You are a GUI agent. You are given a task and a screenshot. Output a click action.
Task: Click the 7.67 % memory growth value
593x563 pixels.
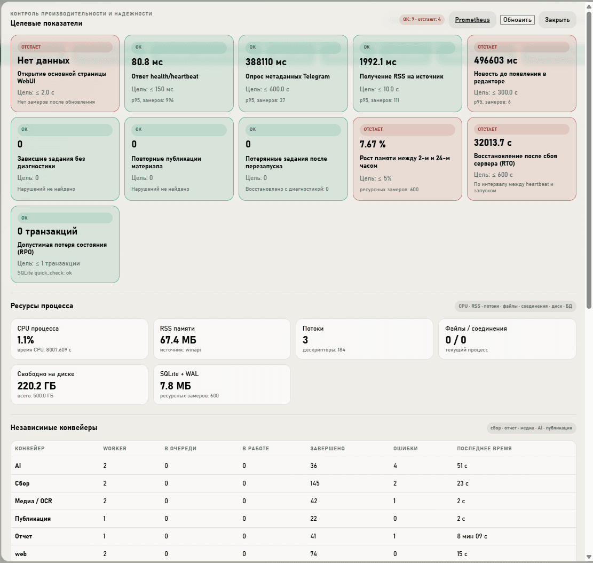tap(373, 144)
